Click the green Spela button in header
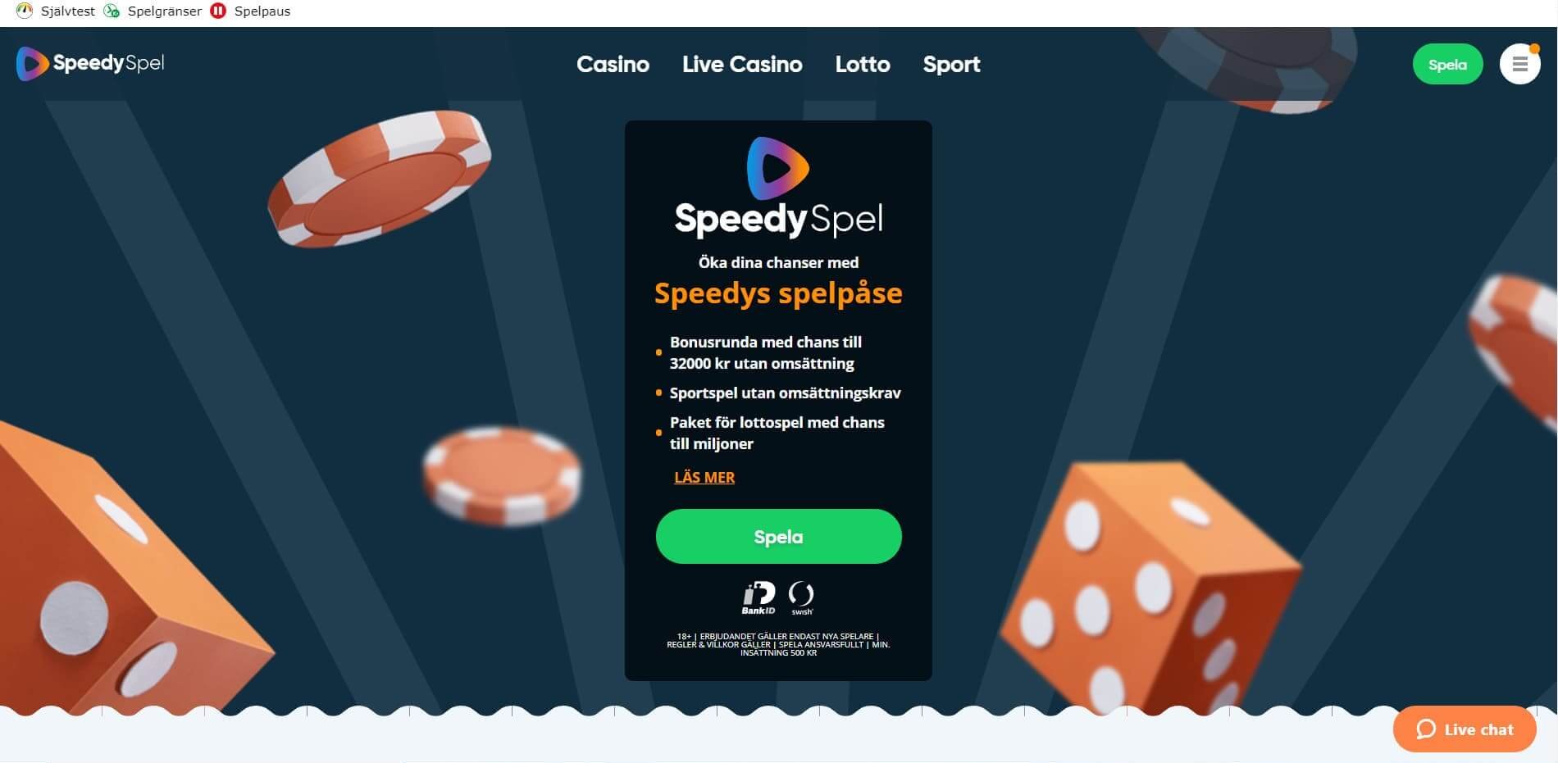 [1447, 64]
